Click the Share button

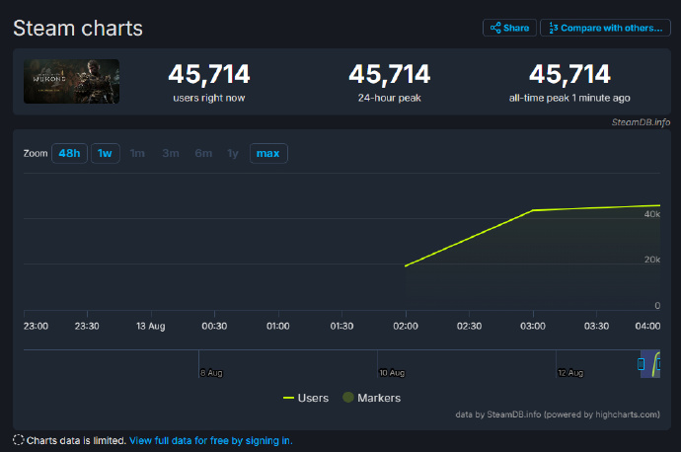[x=509, y=29]
